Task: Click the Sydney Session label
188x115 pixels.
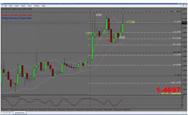Action: [x=17, y=15]
